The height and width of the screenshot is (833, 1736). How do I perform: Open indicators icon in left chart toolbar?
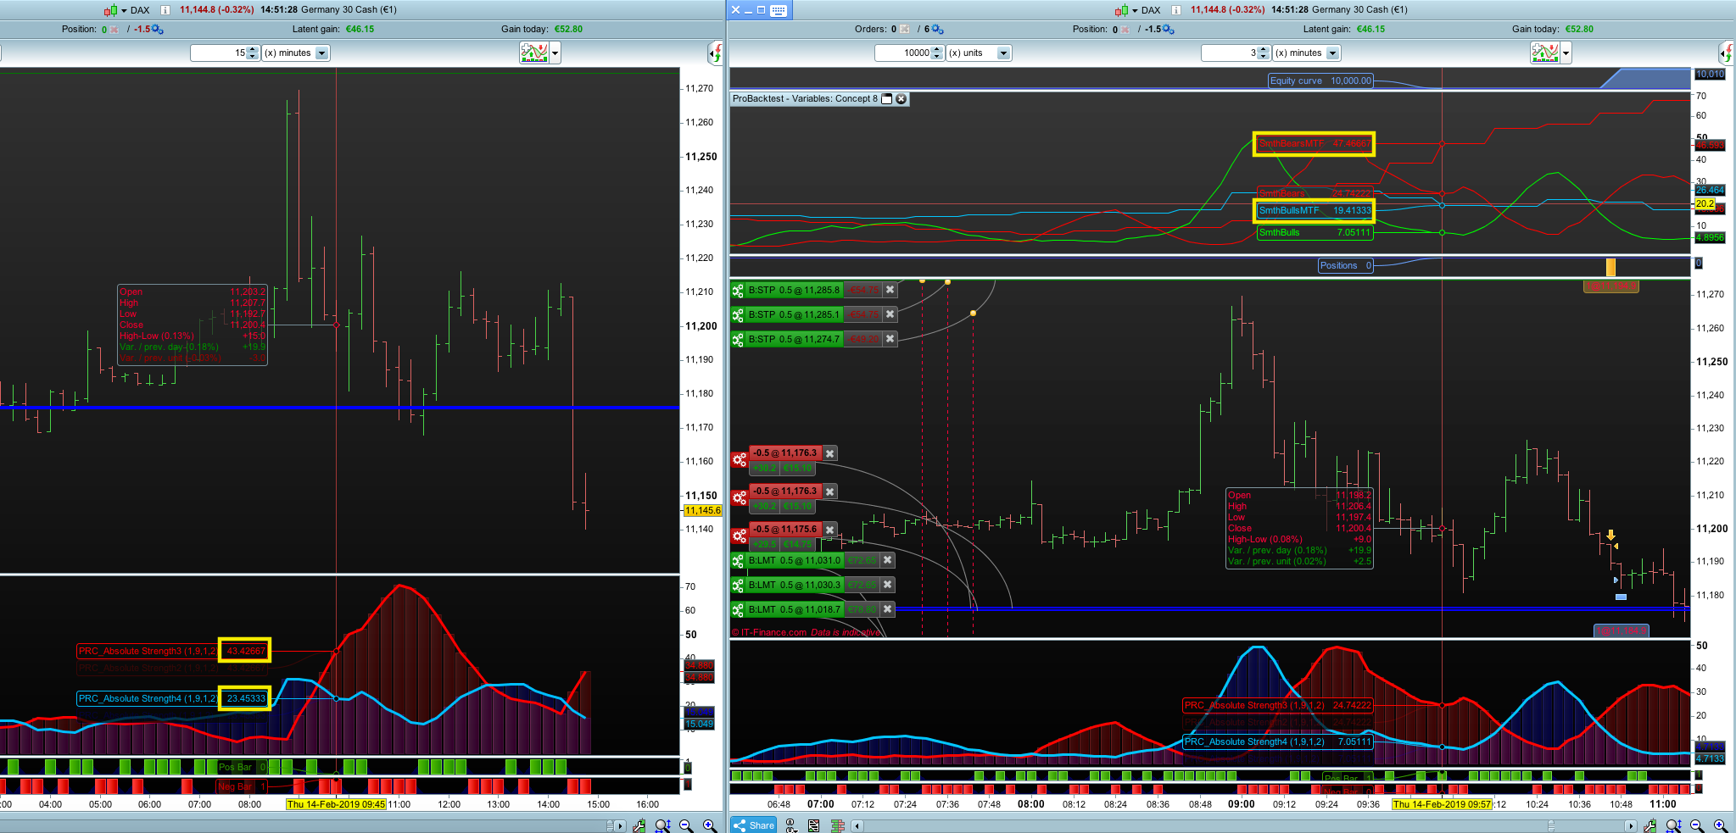(534, 53)
